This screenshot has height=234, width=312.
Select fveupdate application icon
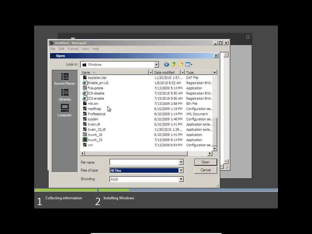(x=85, y=88)
